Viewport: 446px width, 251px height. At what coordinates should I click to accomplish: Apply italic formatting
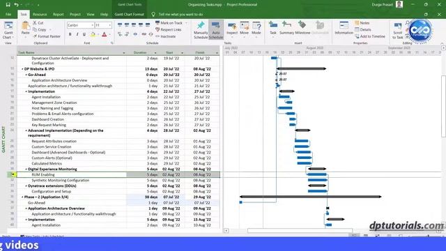coord(77,34)
